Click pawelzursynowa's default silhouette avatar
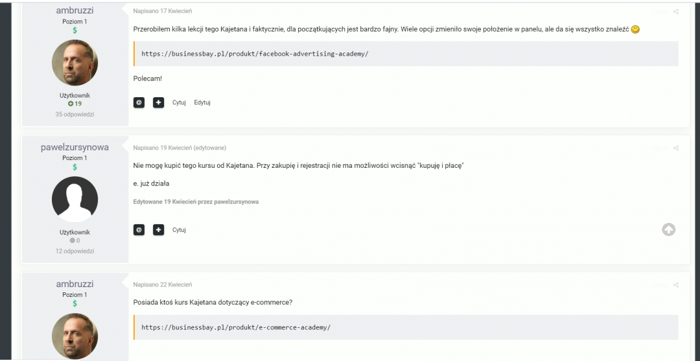This screenshot has width=700, height=361. coord(75,200)
